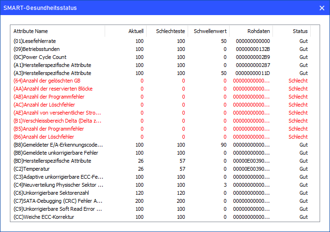The height and width of the screenshot is (232, 330).
Task: Click Gut status of Temperatur row
Action: click(x=304, y=169)
